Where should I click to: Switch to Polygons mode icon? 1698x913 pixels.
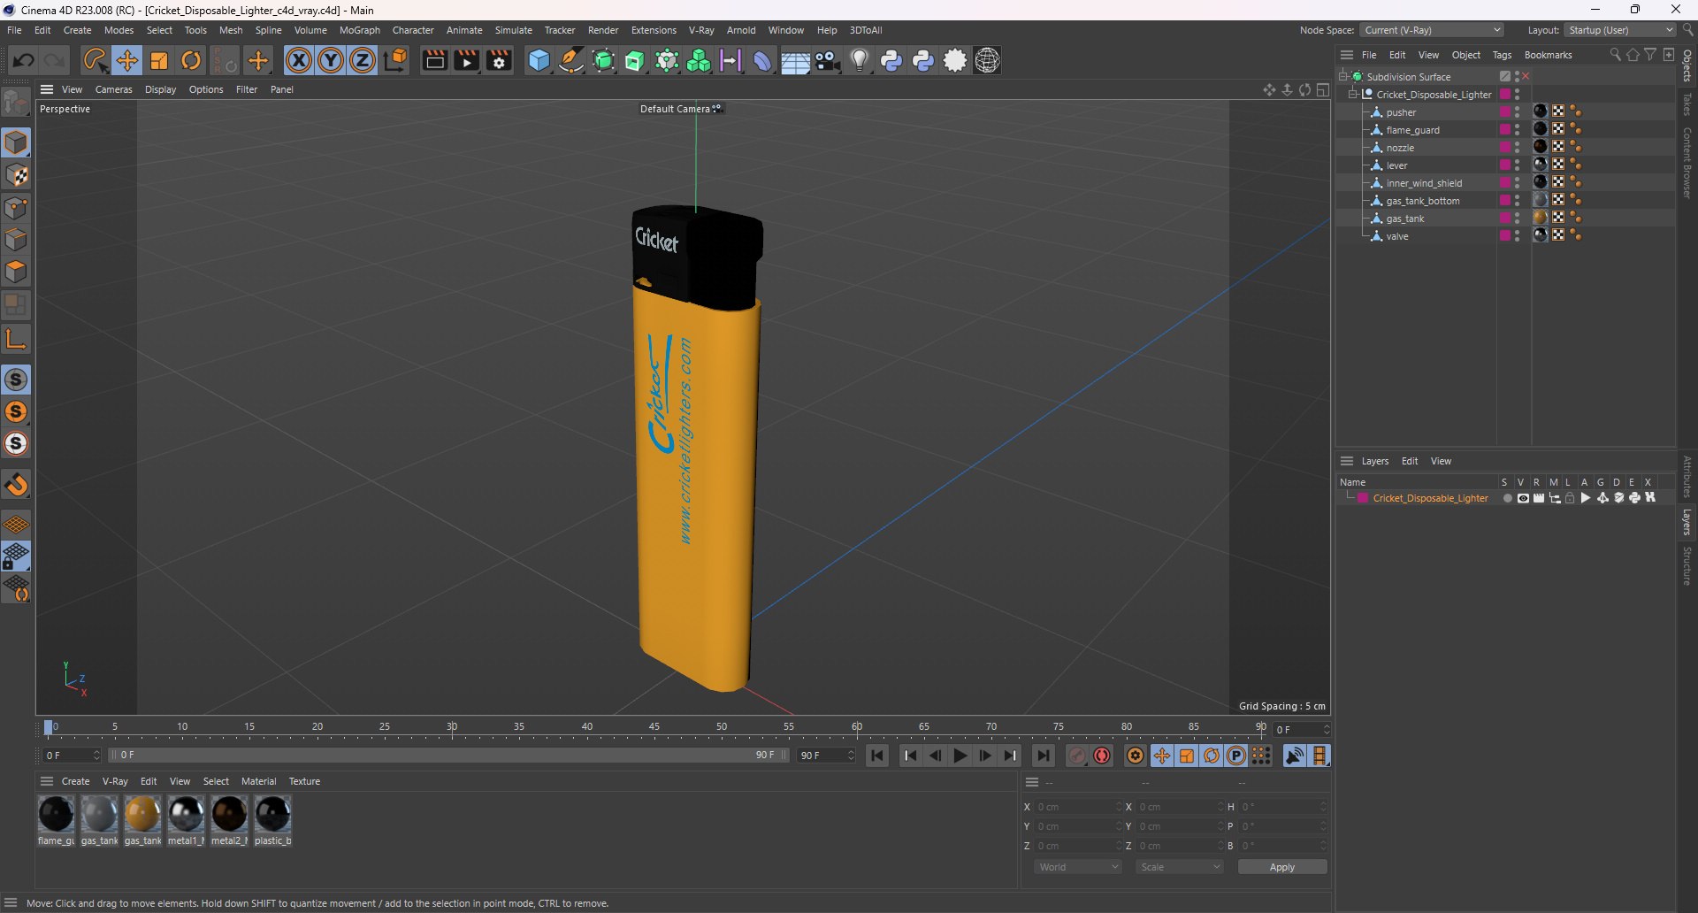[x=16, y=272]
